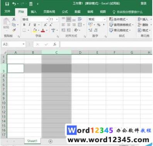Screen dimensions: 153x146
Task: Apply Percent style
Action: pos(99,25)
